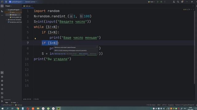Open more run actions vertical dots
The height and width of the screenshot is (110, 197).
point(165,2)
